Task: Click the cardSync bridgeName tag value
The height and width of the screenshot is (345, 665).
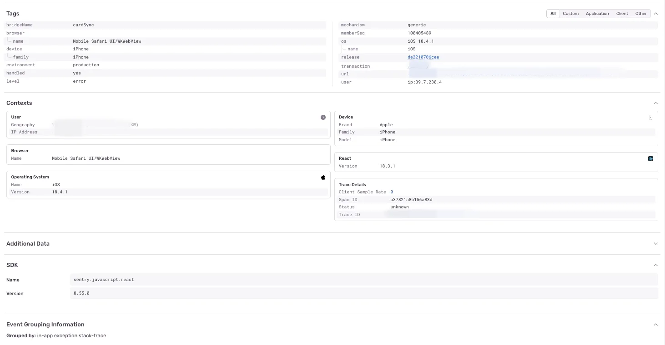Action: pyautogui.click(x=83, y=25)
